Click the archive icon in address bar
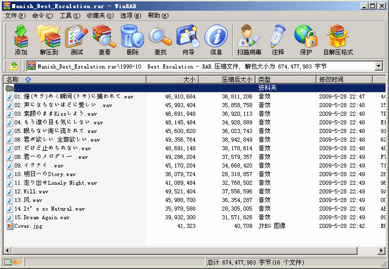389x269 pixels. point(31,66)
